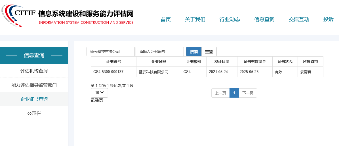The image size is (339, 146).
Task: Click the CS4 level cell
Action: click(x=194, y=72)
